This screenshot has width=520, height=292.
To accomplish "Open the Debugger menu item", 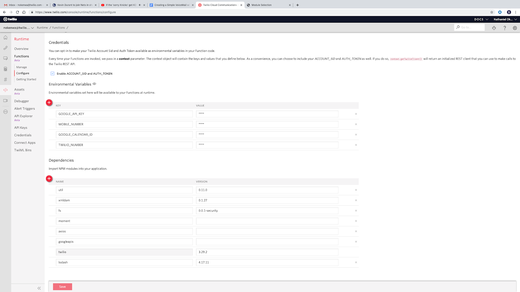I will (21, 101).
